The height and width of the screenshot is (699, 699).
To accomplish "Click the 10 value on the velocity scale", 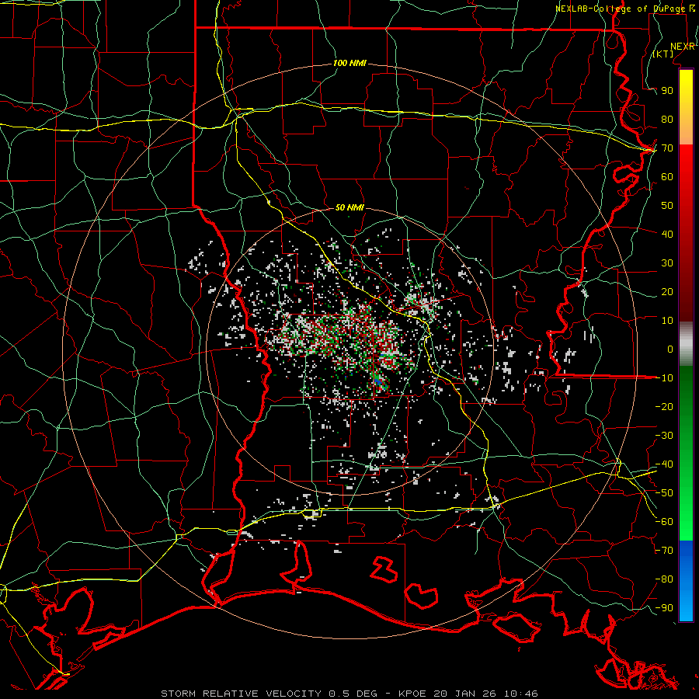I will [x=667, y=321].
